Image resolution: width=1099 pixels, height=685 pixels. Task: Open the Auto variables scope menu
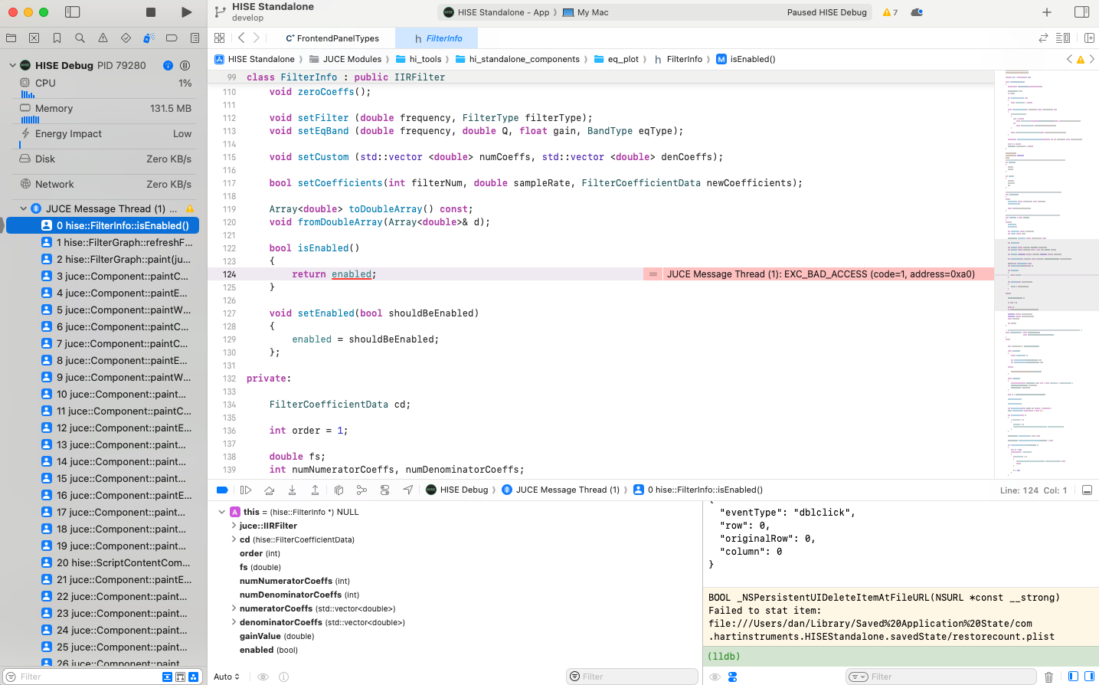[227, 677]
